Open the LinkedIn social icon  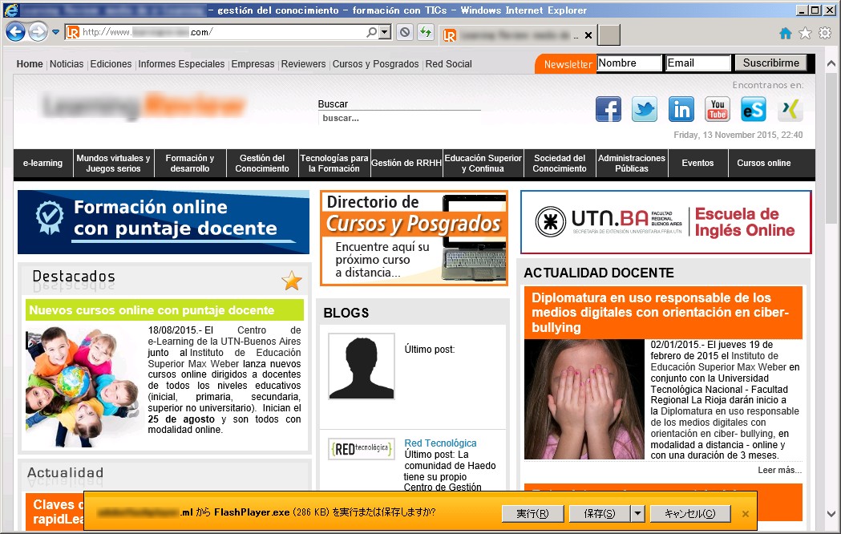tap(681, 109)
